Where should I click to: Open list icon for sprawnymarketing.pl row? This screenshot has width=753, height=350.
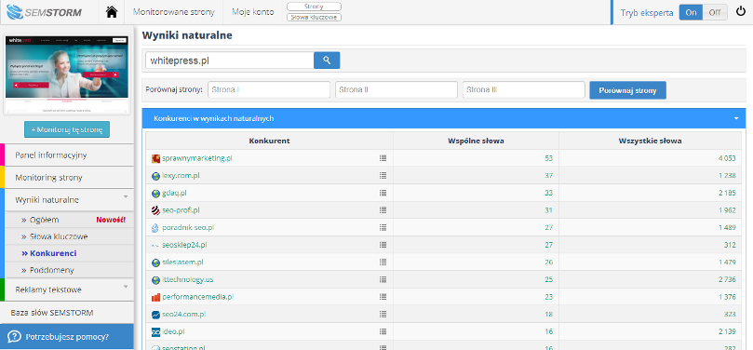[x=383, y=158]
